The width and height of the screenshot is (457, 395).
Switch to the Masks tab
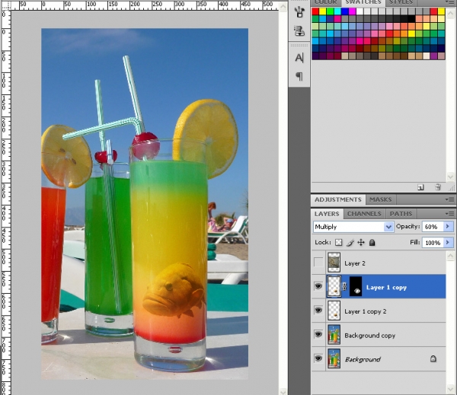pos(380,199)
